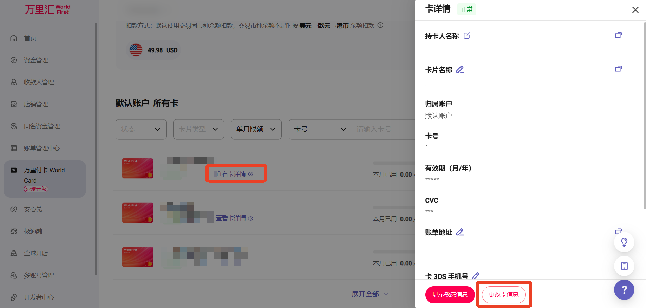Click the 默认账户 value under 归属账户
The image size is (646, 308).
(x=438, y=116)
